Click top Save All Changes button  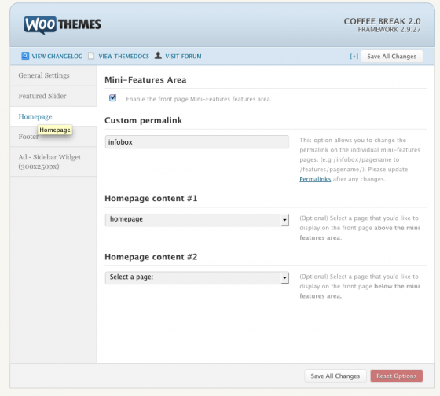[x=392, y=57]
